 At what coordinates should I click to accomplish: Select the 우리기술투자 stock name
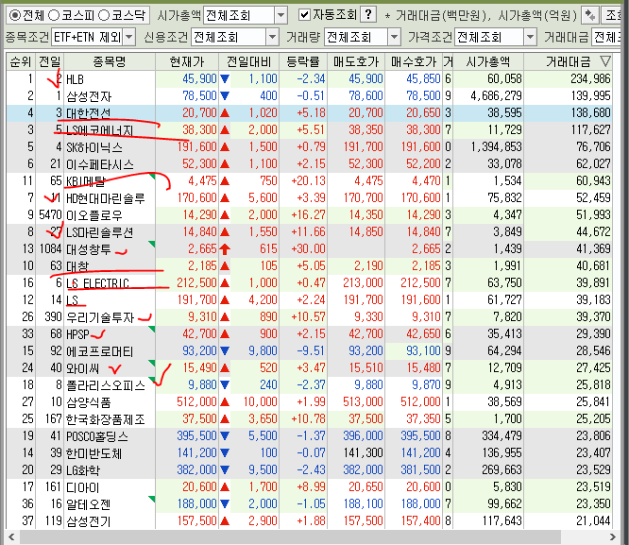tap(100, 317)
